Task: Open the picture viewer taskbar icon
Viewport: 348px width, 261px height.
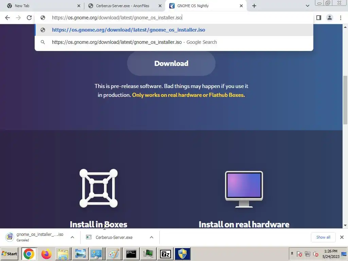Action: pyautogui.click(x=80, y=254)
